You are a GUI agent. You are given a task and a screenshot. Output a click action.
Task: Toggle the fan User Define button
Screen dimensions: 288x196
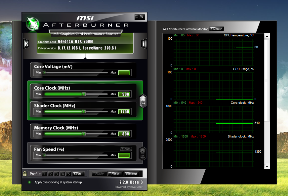coord(143,154)
